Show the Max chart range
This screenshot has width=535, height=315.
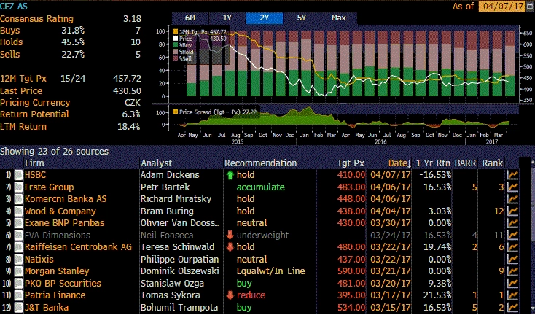[338, 18]
